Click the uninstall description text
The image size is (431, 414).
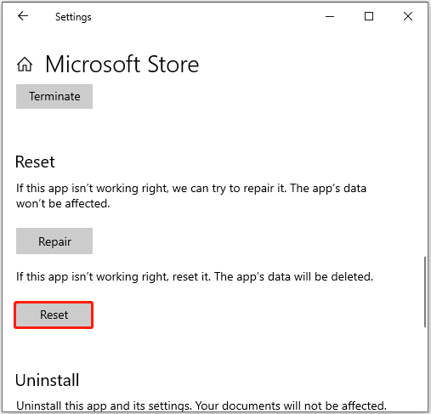[201, 405]
